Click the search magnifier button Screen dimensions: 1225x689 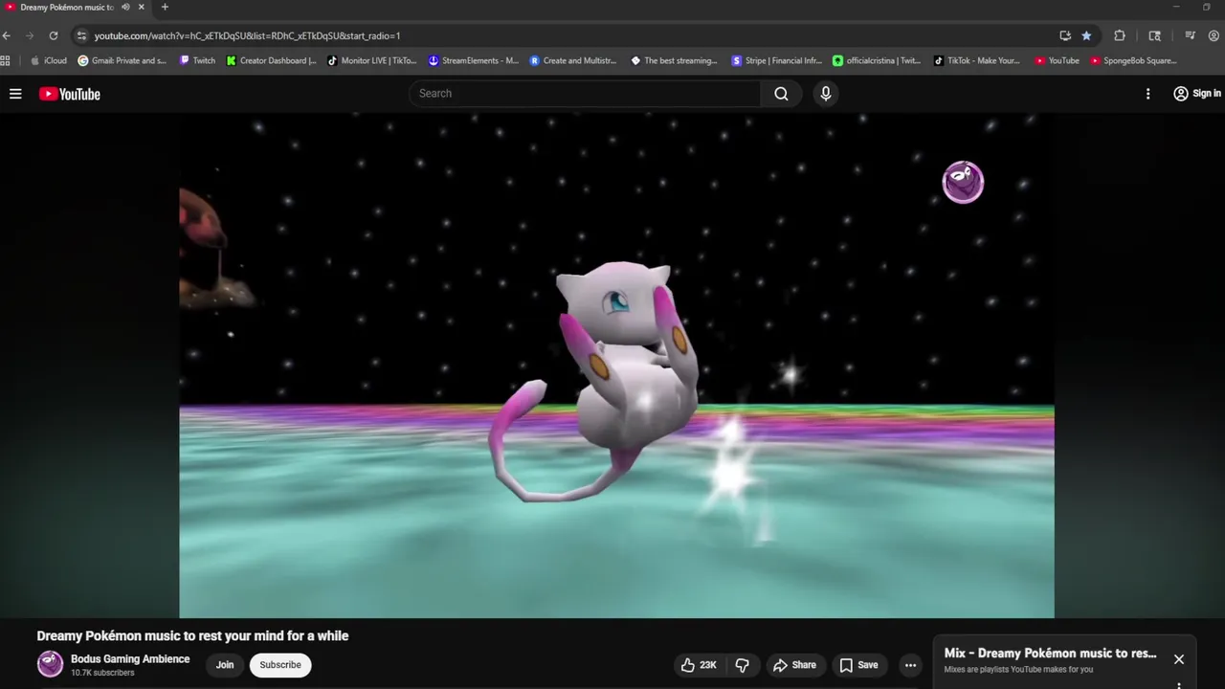pos(782,94)
